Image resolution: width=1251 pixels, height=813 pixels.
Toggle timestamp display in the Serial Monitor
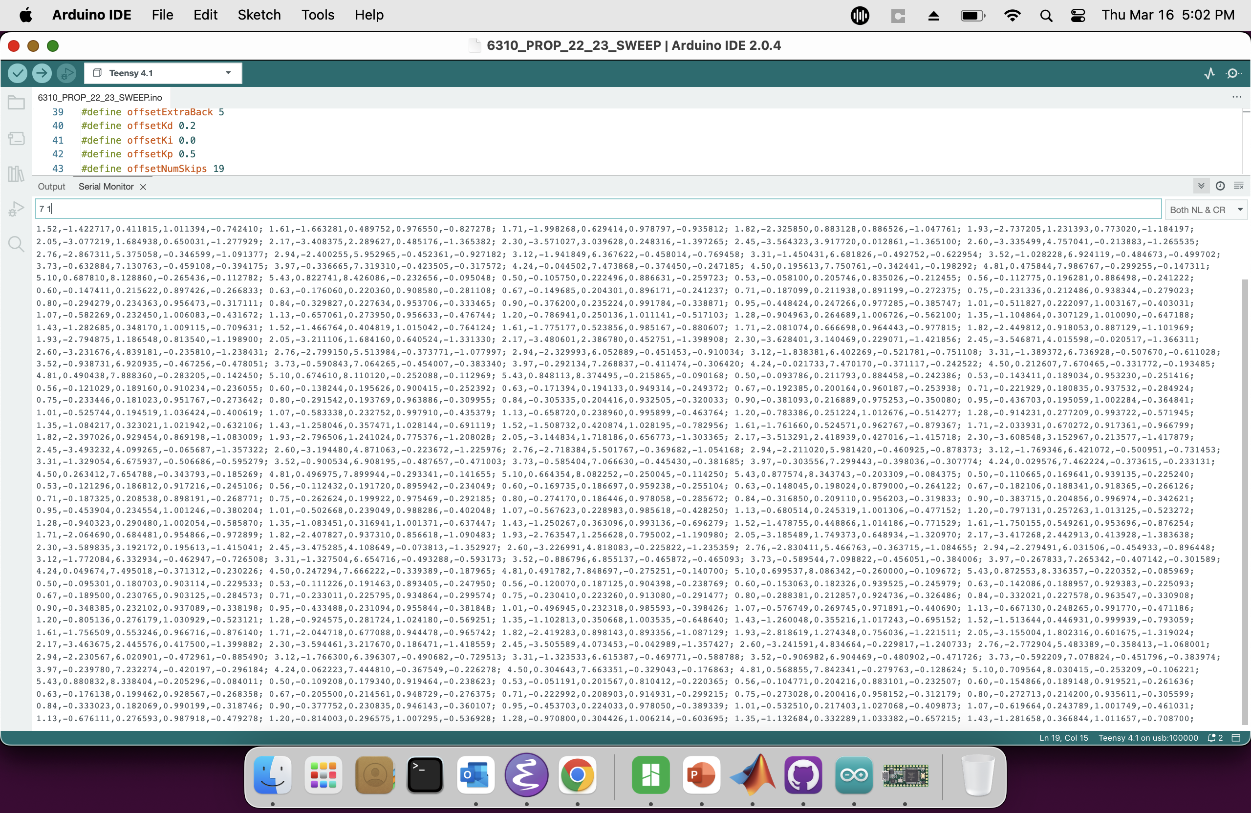[1220, 186]
